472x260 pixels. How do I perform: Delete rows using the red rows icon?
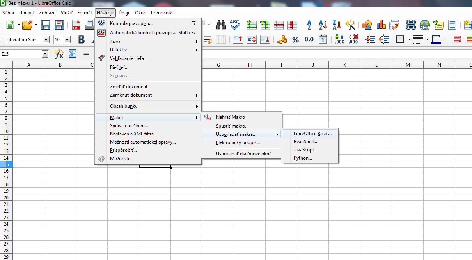coord(279,25)
